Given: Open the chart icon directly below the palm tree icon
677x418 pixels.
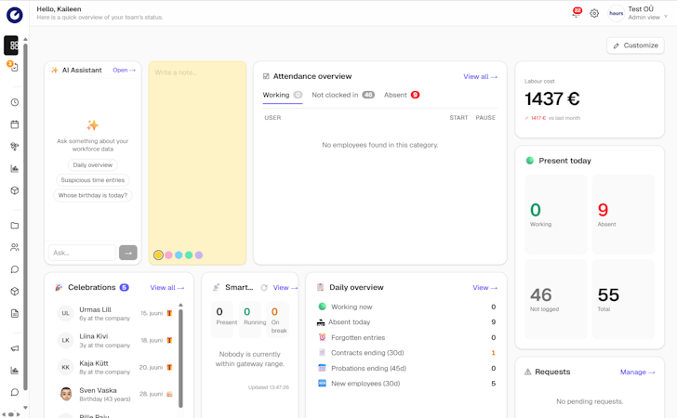Looking at the screenshot, I should pyautogui.click(x=15, y=168).
